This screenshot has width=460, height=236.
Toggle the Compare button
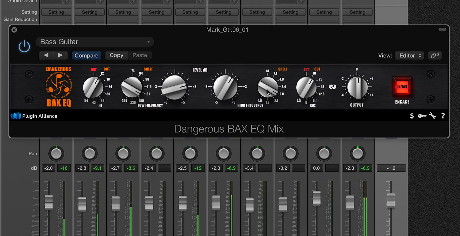pyautogui.click(x=86, y=55)
